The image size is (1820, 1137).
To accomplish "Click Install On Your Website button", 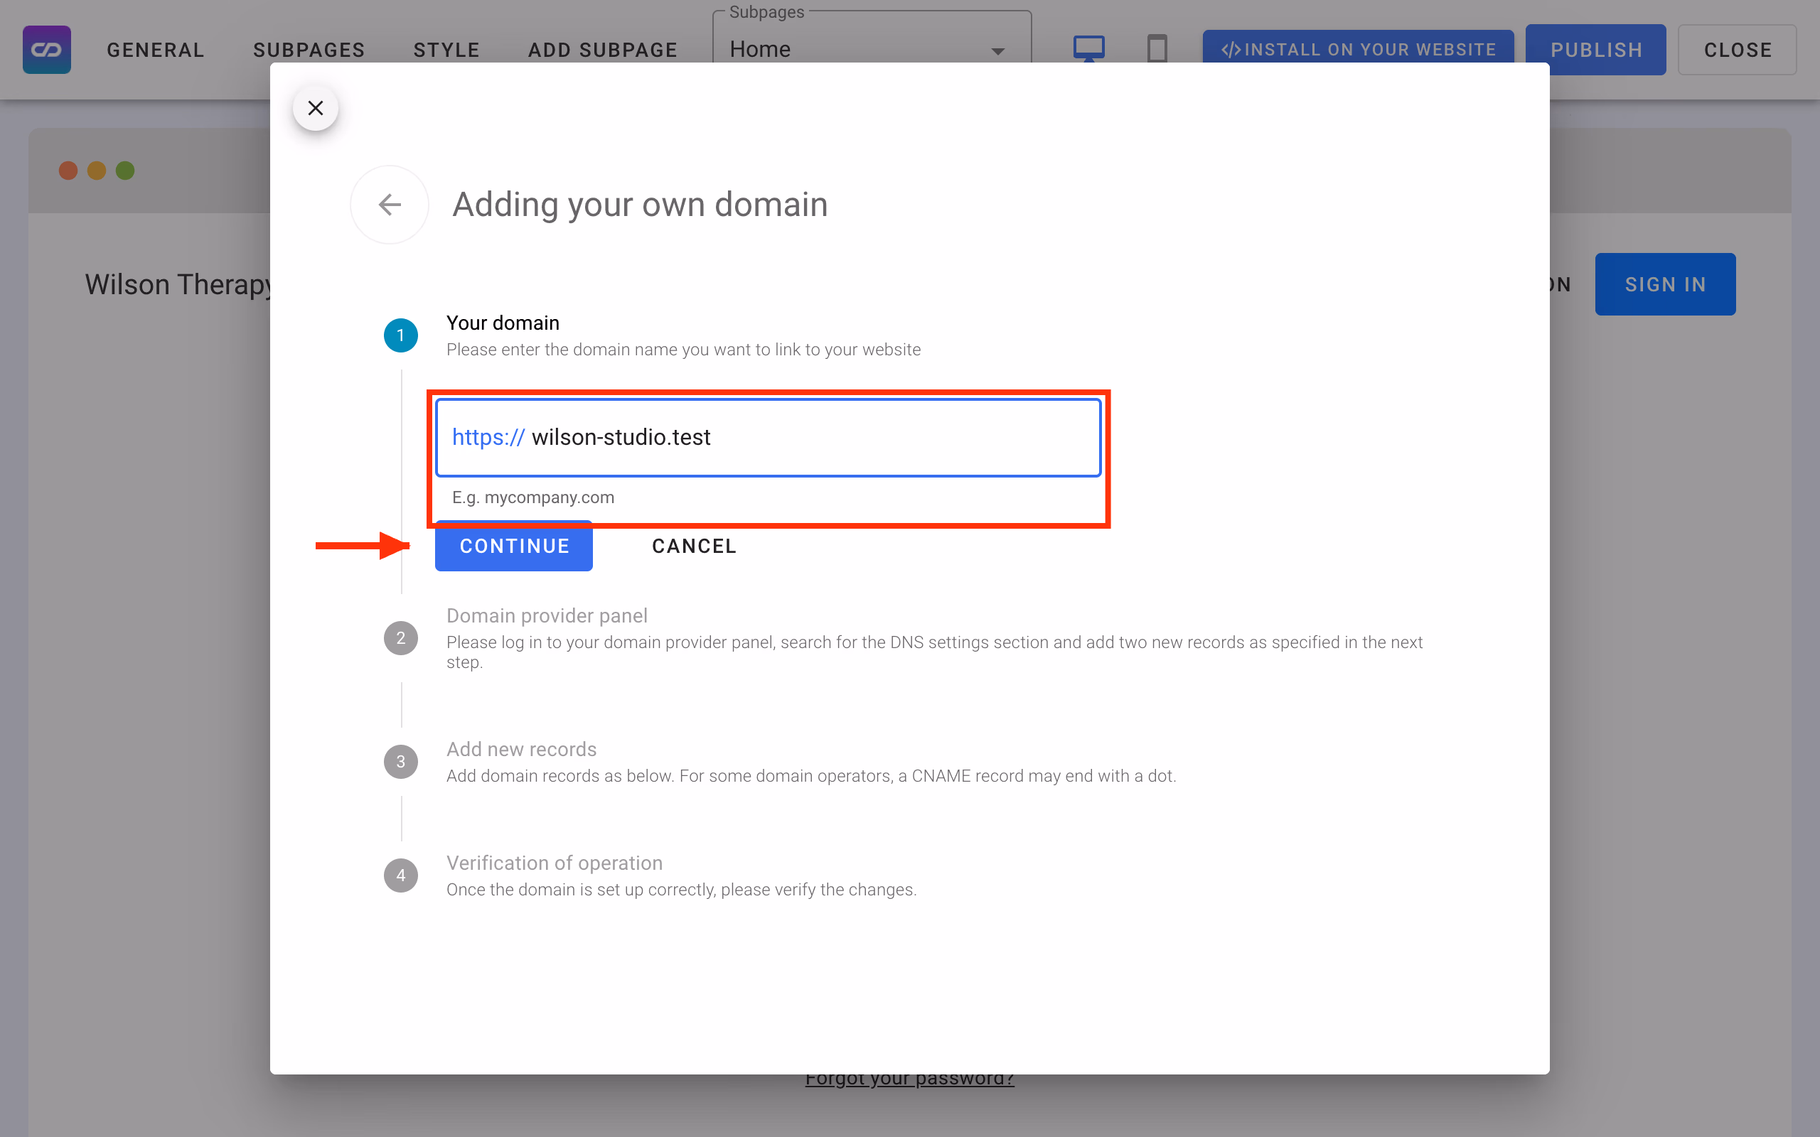I will click(1357, 50).
